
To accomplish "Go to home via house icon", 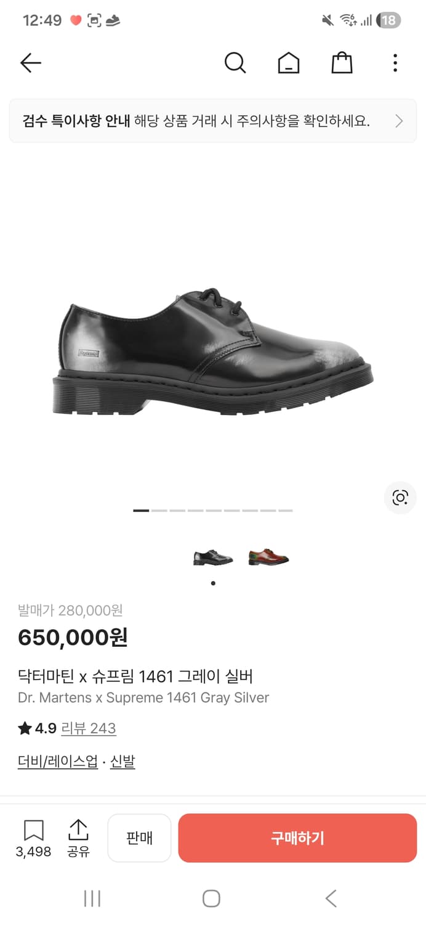I will pyautogui.click(x=289, y=63).
